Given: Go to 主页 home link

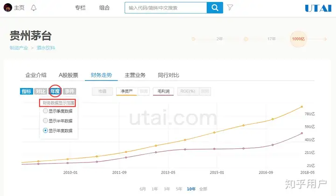Looking at the screenshot, I should [19, 8].
